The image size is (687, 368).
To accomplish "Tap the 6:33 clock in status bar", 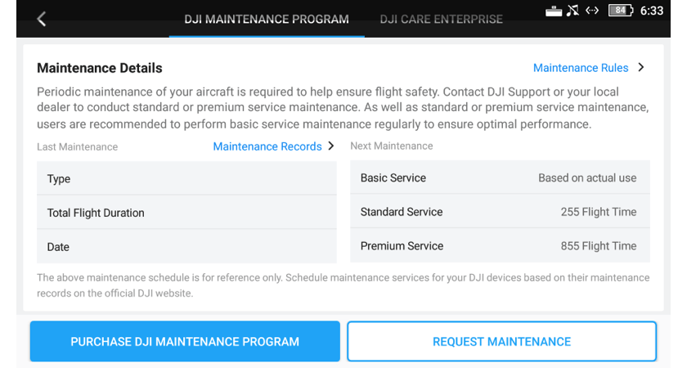I will tap(652, 11).
